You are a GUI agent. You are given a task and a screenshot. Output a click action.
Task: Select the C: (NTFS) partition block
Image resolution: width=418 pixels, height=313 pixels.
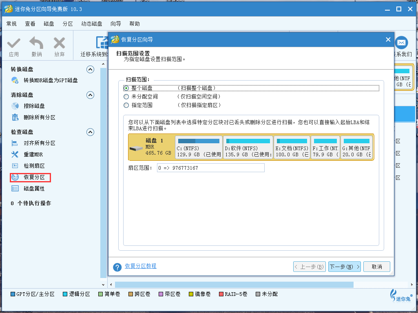pyautogui.click(x=199, y=147)
